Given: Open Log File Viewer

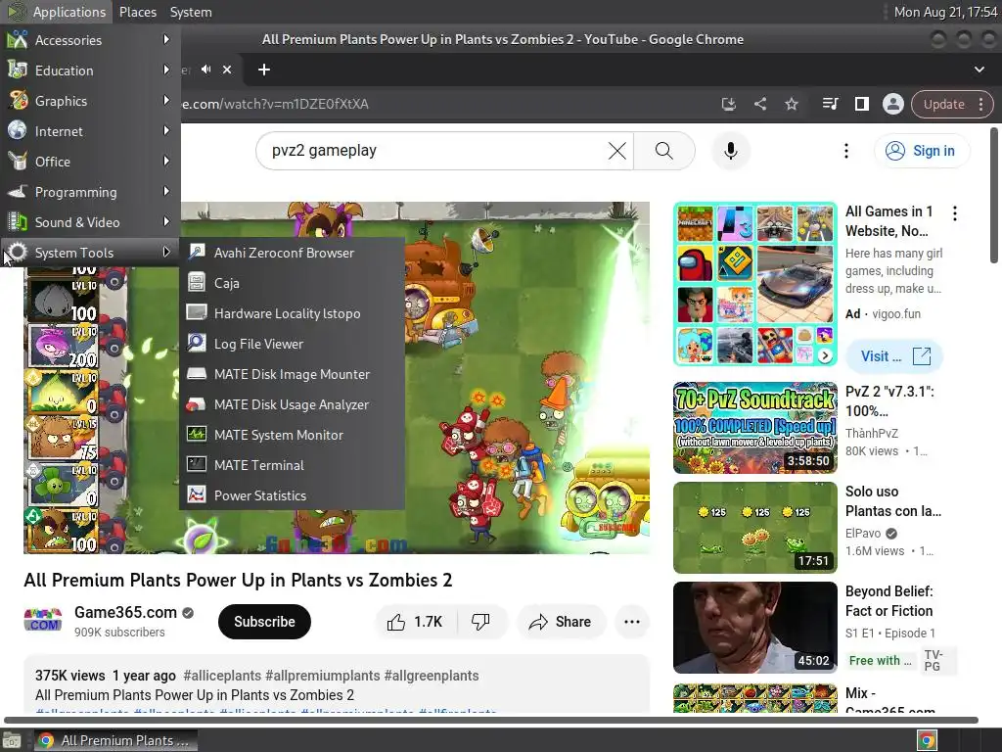Looking at the screenshot, I should coord(292,344).
